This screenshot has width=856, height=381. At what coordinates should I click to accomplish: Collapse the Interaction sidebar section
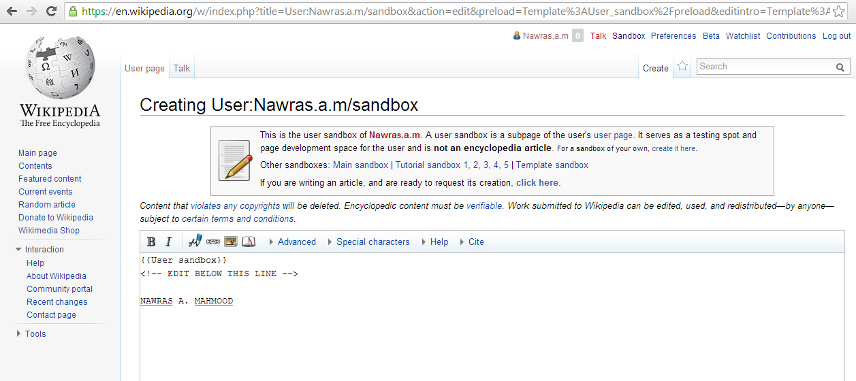(39, 250)
